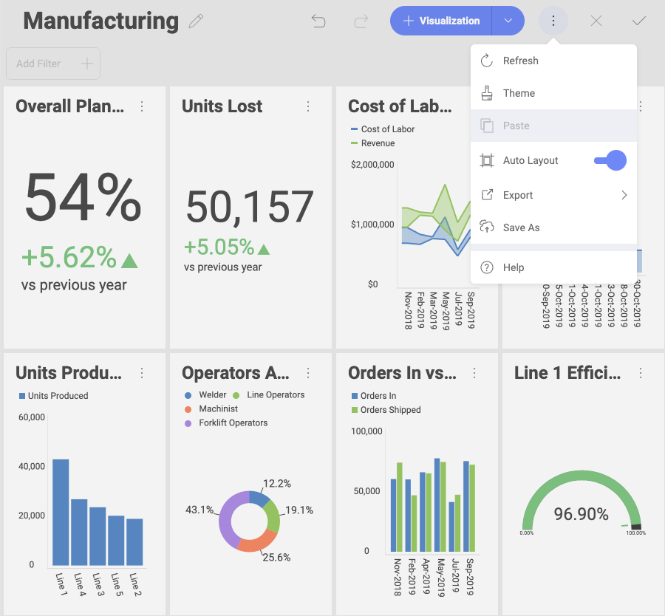Add a new Visualization
This screenshot has height=616, width=665.
(441, 21)
